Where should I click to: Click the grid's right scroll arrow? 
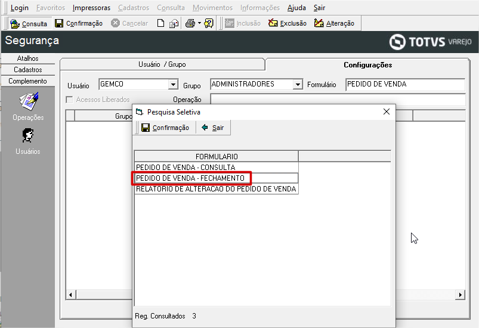(460, 295)
